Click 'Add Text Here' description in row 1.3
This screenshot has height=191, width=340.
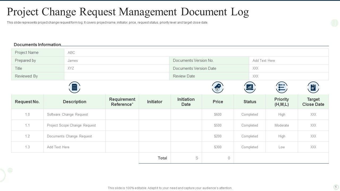click(x=58, y=147)
